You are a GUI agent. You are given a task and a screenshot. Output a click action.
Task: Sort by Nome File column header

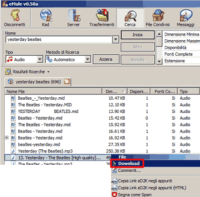53,91
